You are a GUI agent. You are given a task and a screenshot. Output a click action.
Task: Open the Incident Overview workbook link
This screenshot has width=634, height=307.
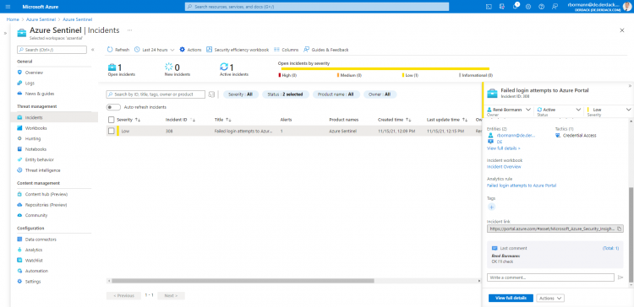tap(504, 167)
